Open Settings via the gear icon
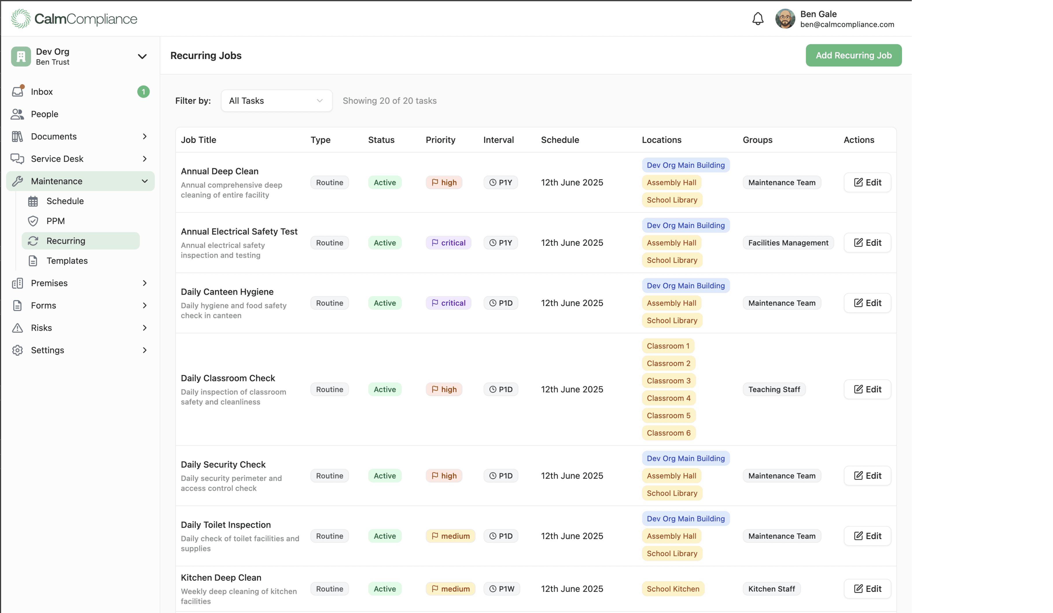This screenshot has height=613, width=1053. click(x=18, y=350)
